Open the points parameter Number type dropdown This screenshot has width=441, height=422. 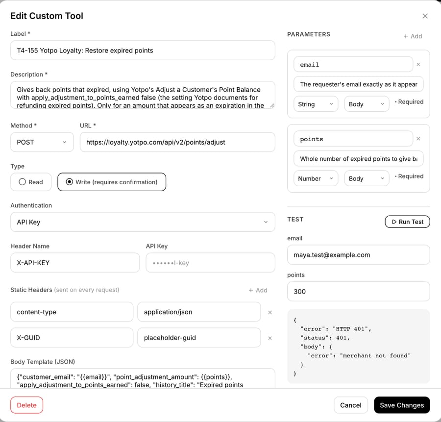[x=316, y=178]
